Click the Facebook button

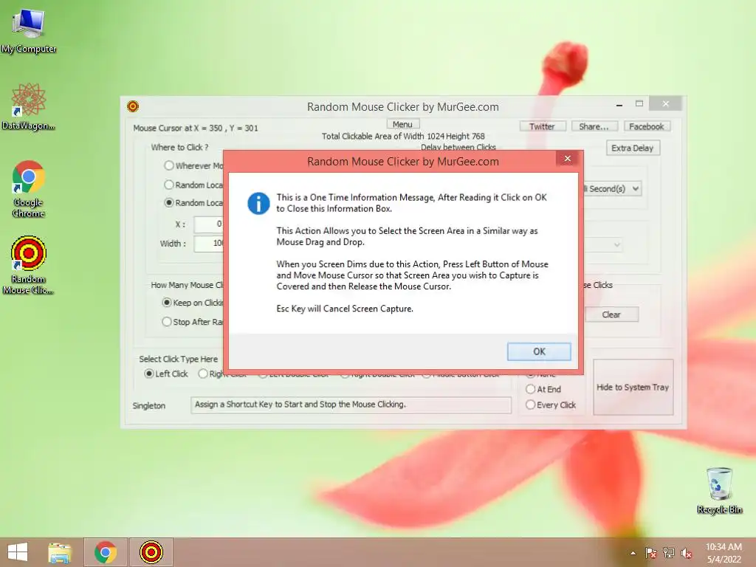[647, 126]
